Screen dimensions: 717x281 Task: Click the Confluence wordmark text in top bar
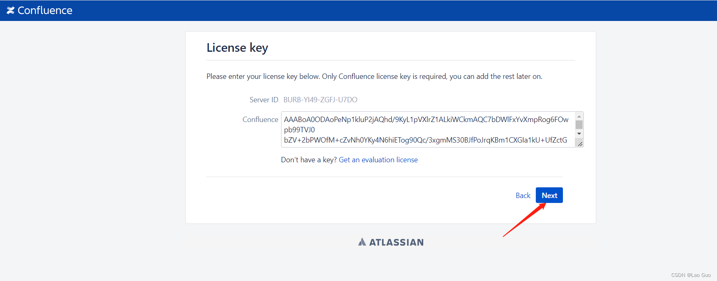(44, 10)
